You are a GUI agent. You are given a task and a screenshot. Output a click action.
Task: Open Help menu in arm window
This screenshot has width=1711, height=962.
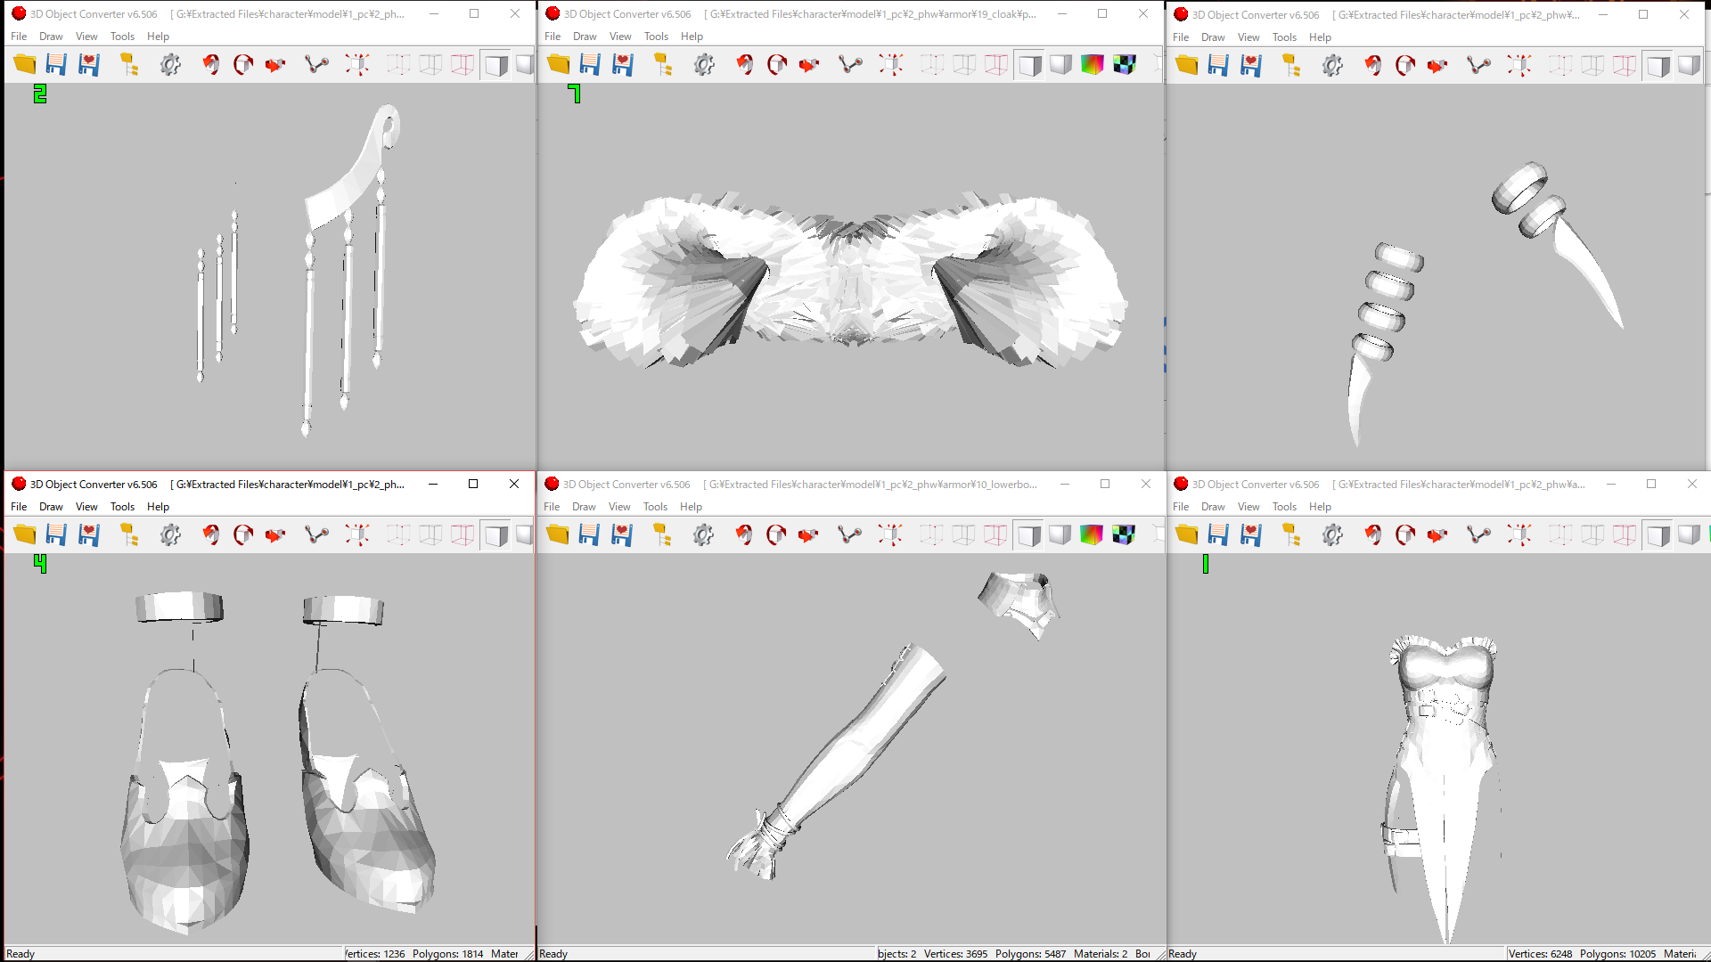691,507
